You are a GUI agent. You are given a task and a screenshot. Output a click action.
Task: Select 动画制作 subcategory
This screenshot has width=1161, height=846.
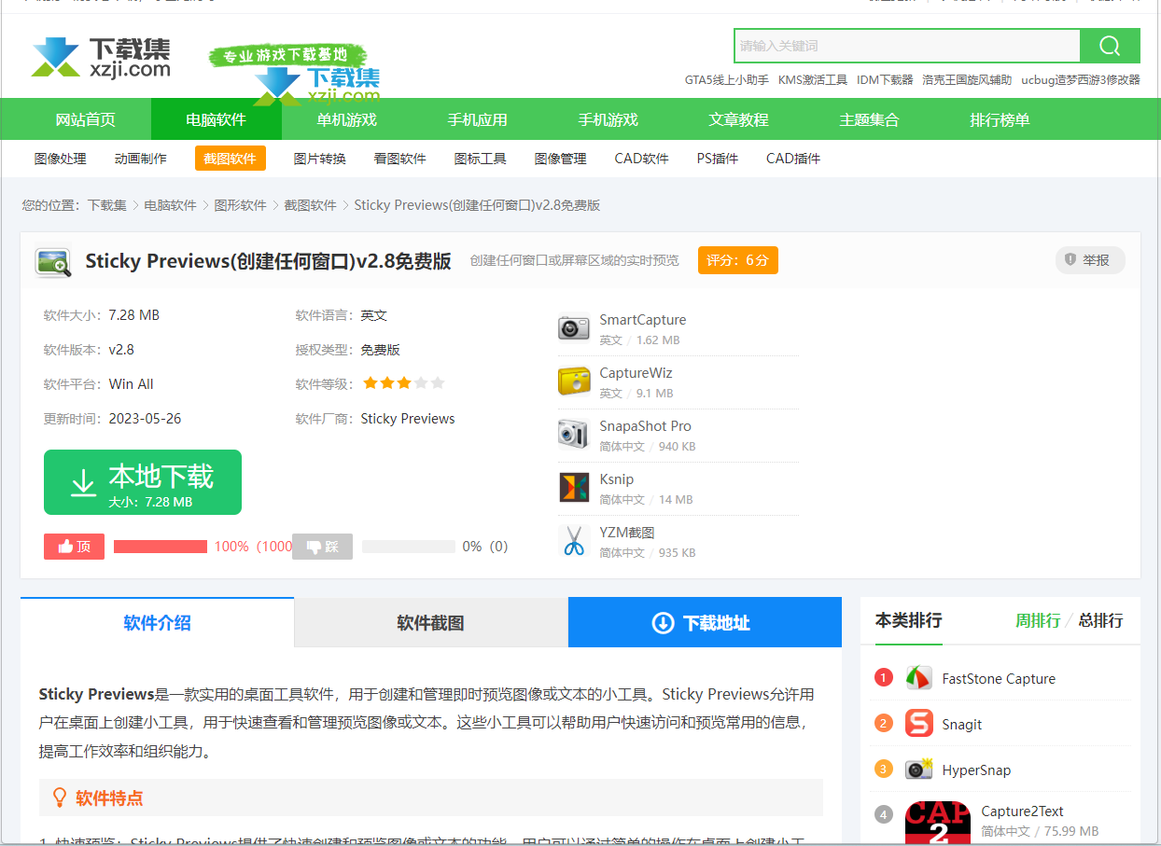click(x=141, y=159)
